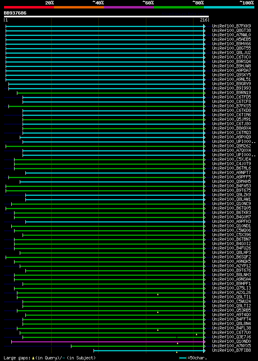Click UniRef100_B9HPF1 label
258x361 pixels.
click(x=231, y=283)
